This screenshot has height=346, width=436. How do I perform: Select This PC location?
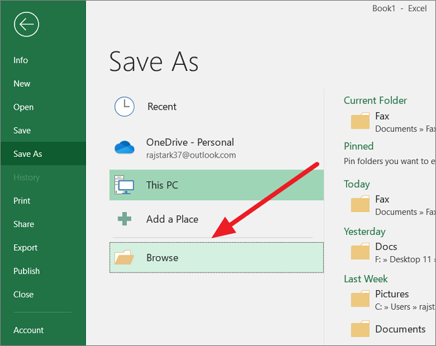point(216,185)
